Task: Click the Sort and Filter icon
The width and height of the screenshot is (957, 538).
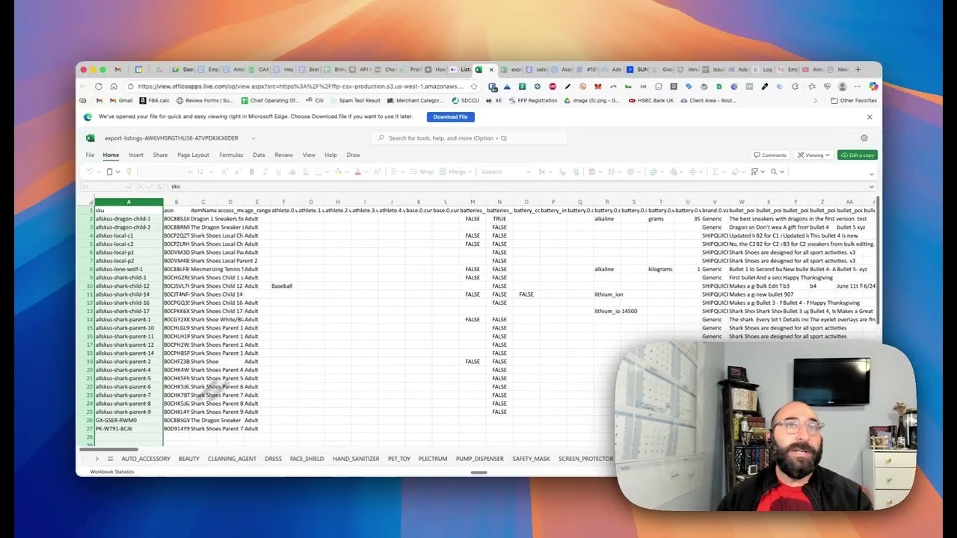Action: (755, 172)
